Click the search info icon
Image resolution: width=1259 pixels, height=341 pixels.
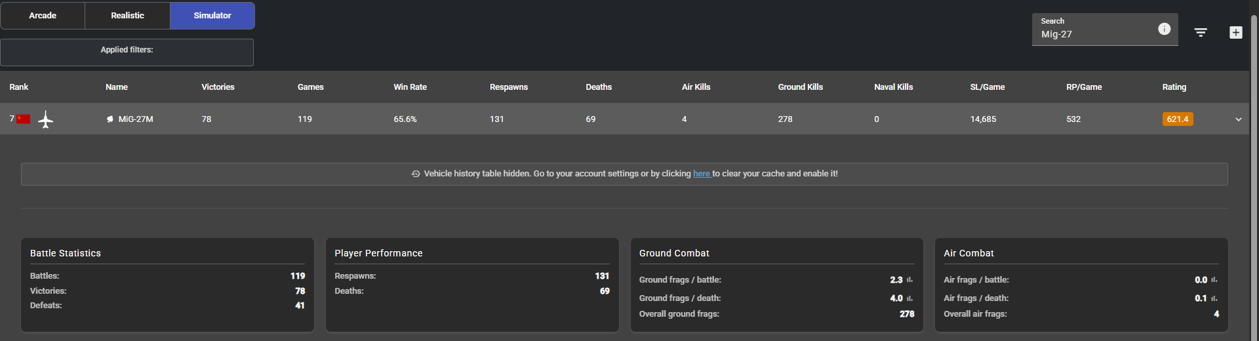[1164, 29]
